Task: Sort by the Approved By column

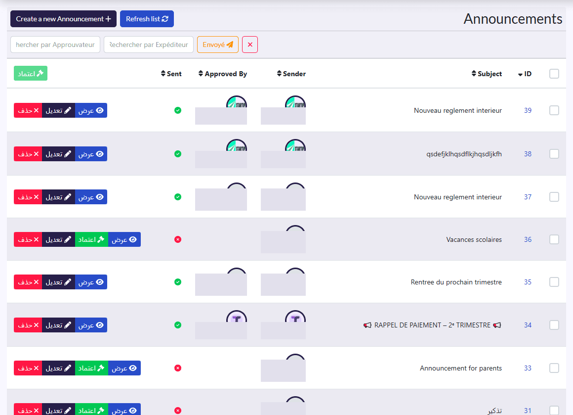Action: pos(223,74)
